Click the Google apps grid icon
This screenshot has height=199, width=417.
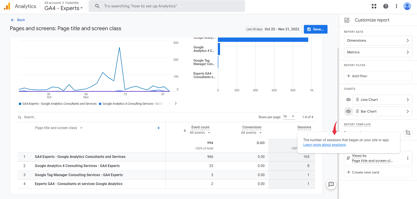coord(374,6)
